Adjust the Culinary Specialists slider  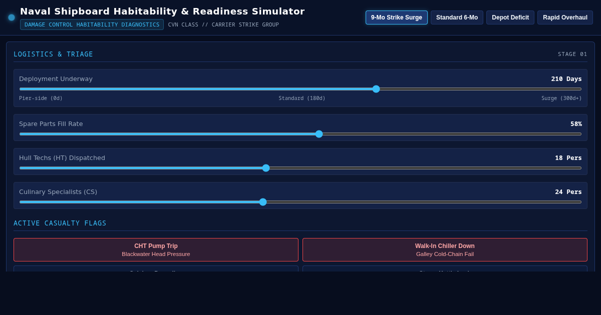click(x=300, y=202)
